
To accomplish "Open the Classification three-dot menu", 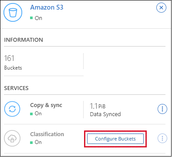I will 162,138.
